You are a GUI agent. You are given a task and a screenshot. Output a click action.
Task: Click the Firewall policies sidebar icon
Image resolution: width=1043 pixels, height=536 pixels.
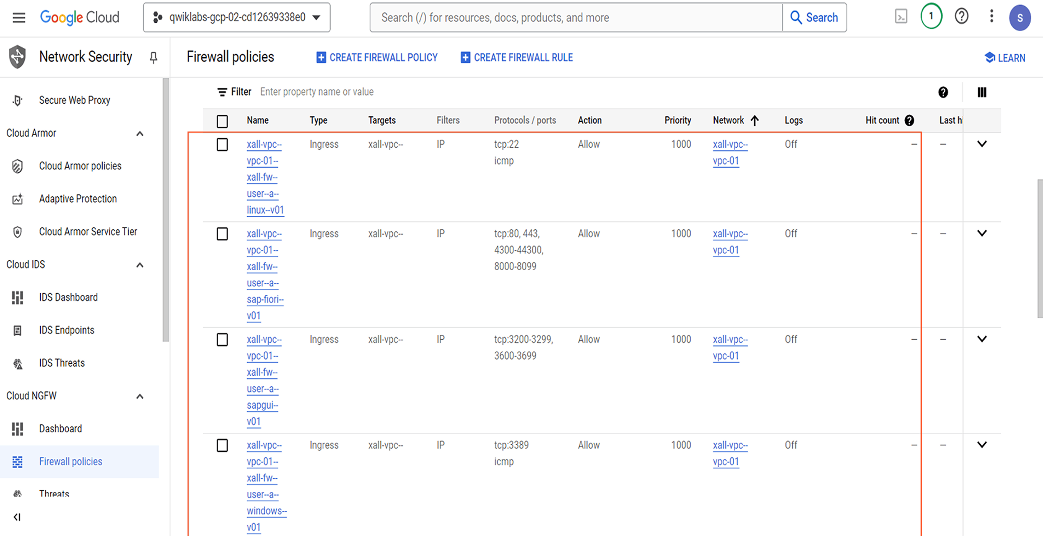pos(17,461)
